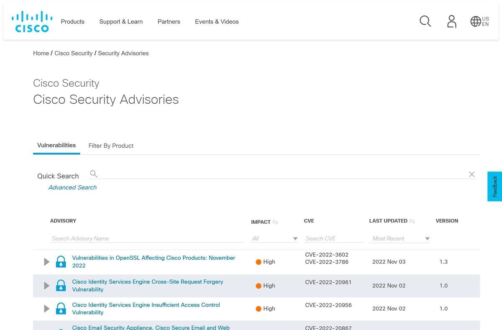Expand the Cross-Site Request Forgery advisory row

click(x=47, y=286)
